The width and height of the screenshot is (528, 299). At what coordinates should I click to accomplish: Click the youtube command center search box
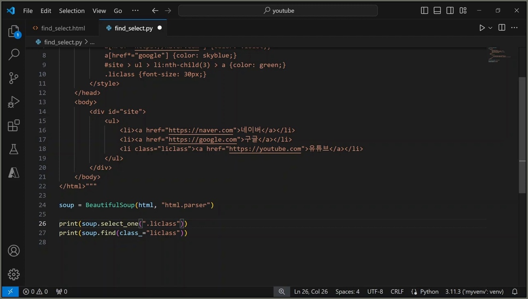coord(278,11)
